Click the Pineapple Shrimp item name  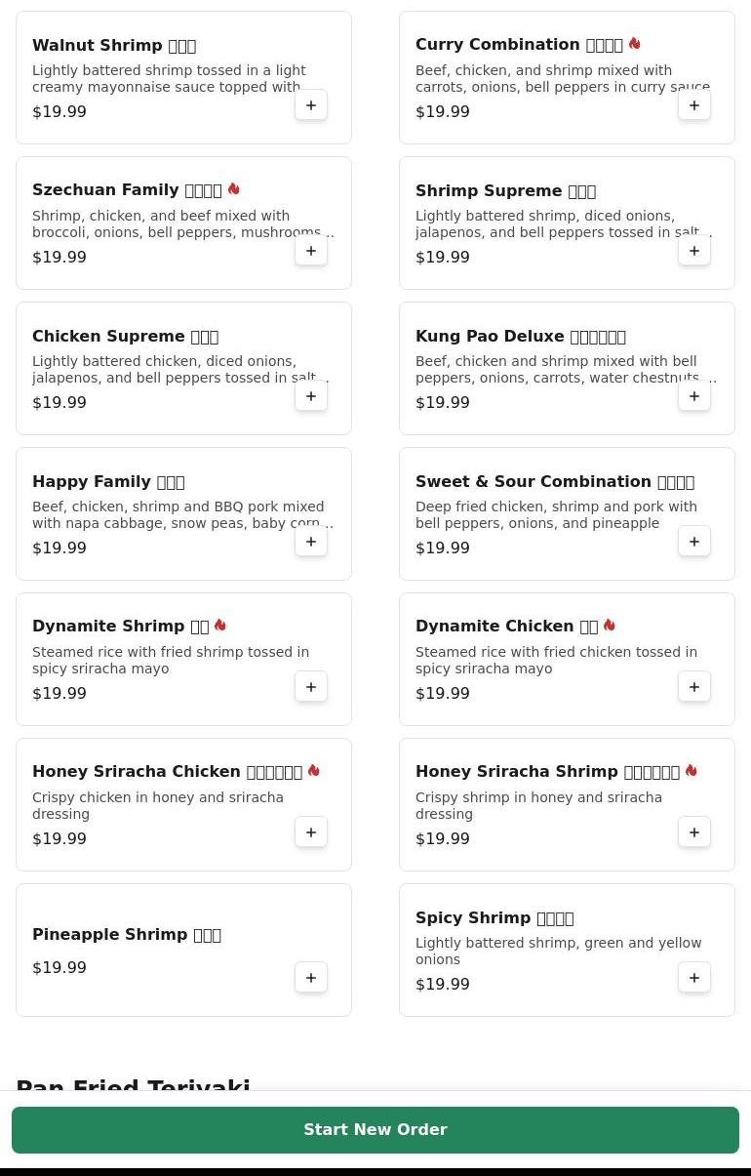127,935
